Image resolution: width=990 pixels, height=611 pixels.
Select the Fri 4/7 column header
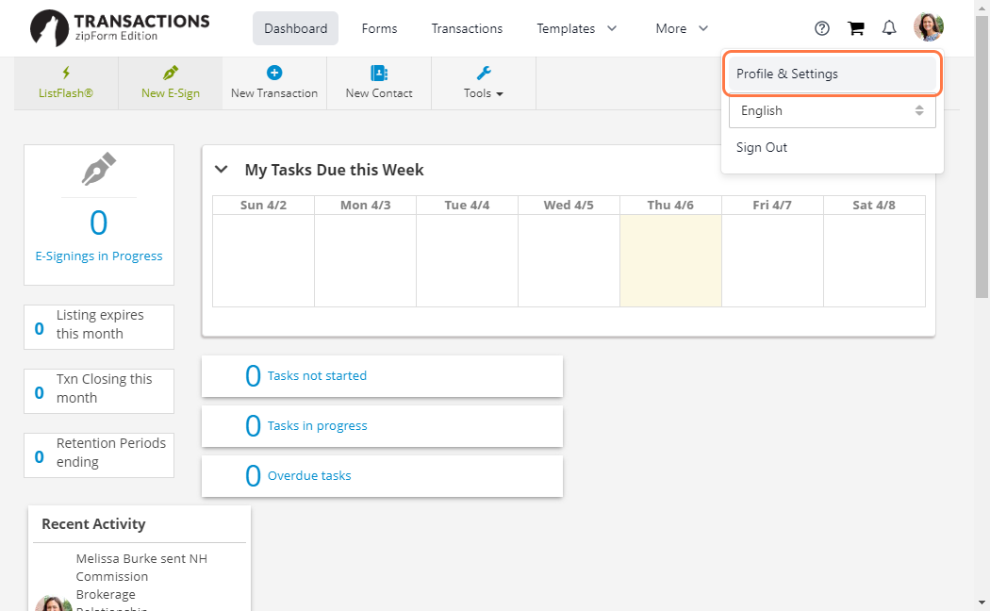[772, 206]
